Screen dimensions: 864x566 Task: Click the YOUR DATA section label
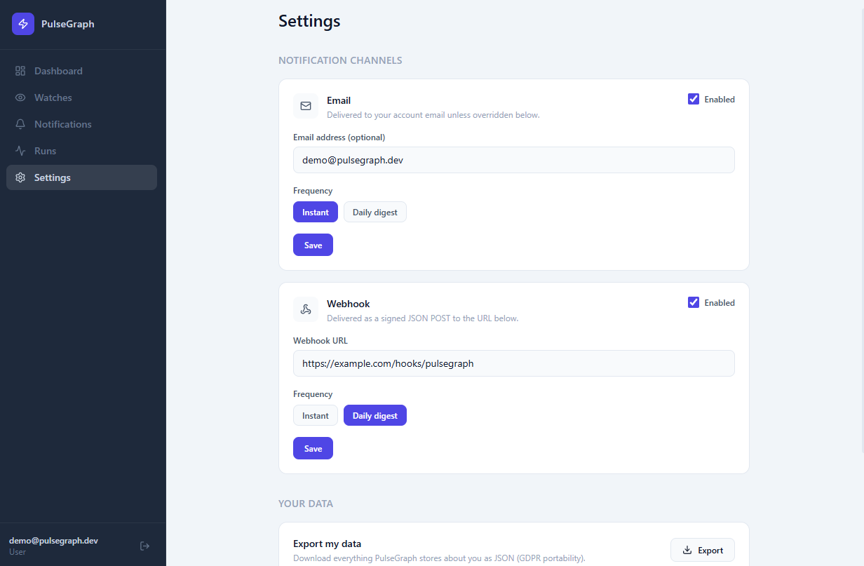306,504
